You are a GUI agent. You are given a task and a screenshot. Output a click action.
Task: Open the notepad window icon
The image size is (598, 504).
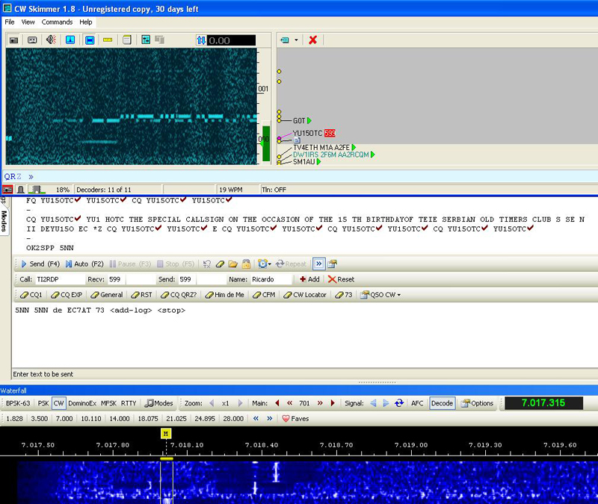pos(127,40)
